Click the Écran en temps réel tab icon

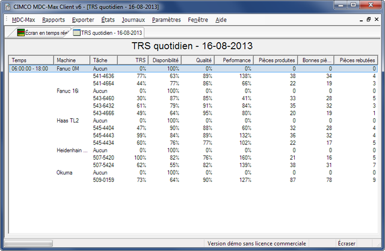point(20,32)
